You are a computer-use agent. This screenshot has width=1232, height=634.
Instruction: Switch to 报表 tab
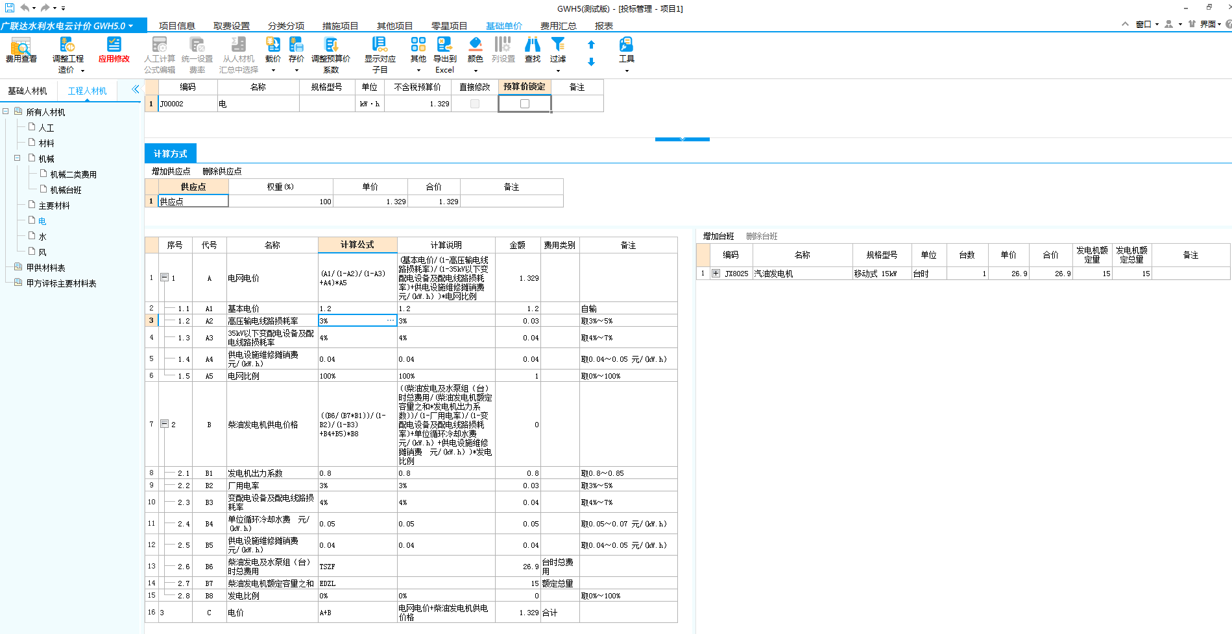[604, 26]
